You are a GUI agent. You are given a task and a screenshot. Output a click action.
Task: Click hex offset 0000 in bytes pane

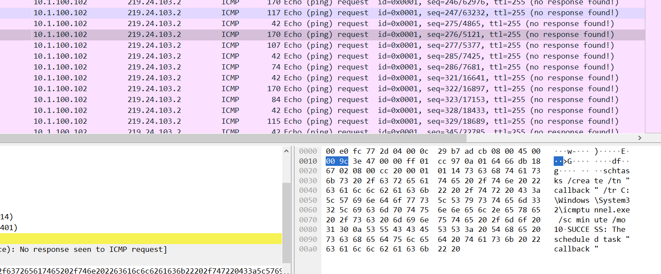point(308,151)
